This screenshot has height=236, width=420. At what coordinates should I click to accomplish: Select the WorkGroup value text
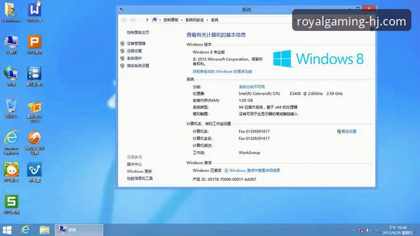[249, 152]
